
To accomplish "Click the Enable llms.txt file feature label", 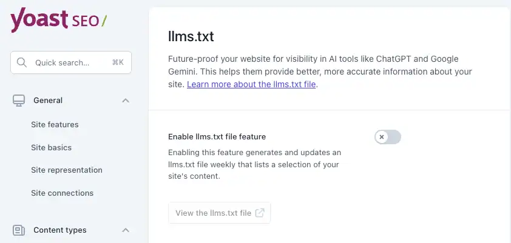I will point(217,137).
